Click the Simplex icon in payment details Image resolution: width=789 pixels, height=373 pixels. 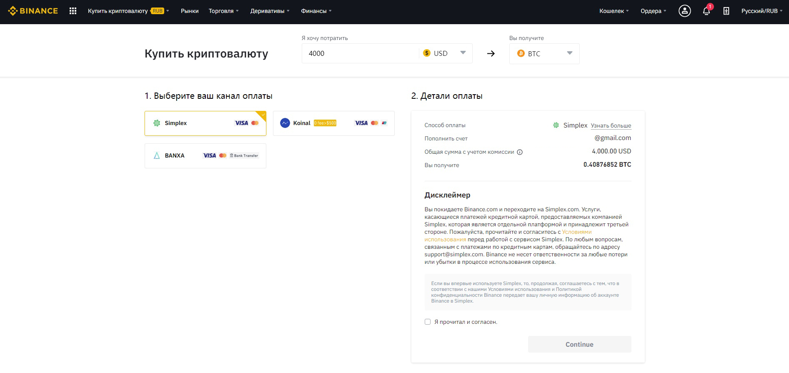pos(556,125)
